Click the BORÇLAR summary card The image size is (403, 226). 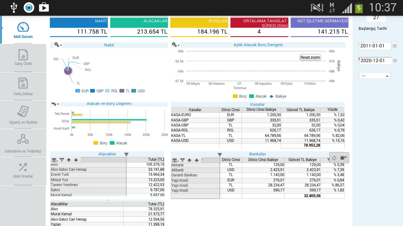199,27
